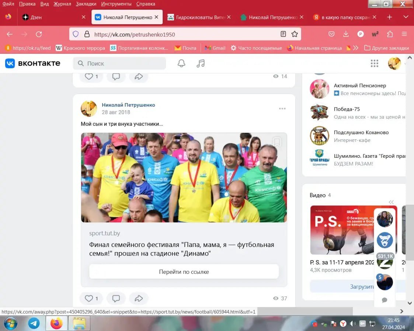List all tabs dropdown arrow

tap(406, 17)
